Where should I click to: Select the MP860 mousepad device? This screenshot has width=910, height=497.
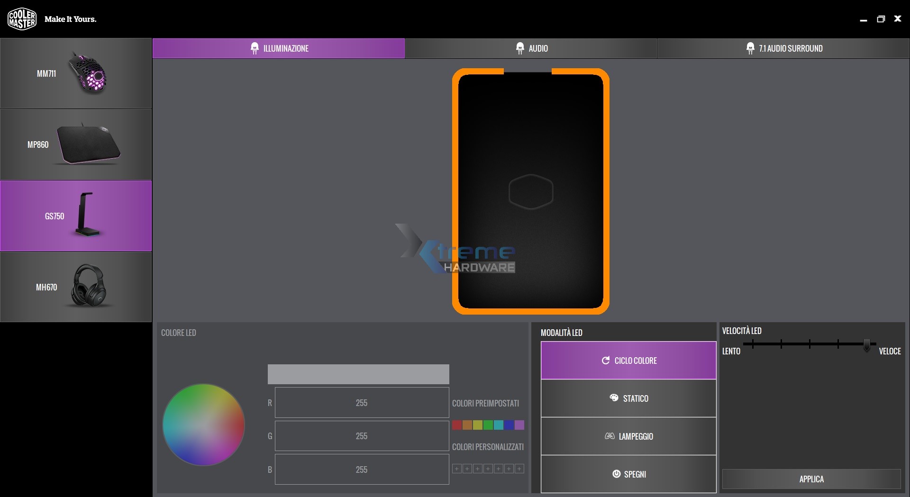pyautogui.click(x=76, y=145)
